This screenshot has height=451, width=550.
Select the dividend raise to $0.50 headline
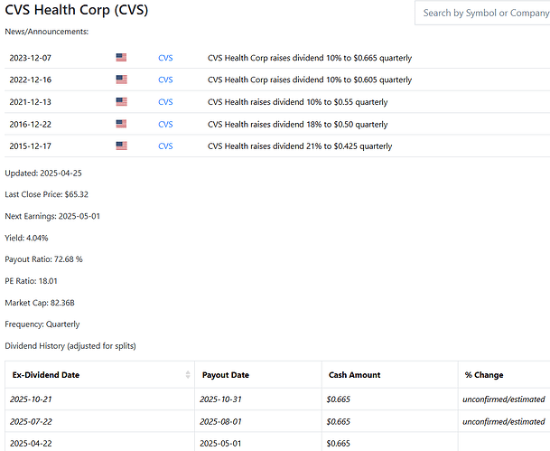pyautogui.click(x=297, y=124)
